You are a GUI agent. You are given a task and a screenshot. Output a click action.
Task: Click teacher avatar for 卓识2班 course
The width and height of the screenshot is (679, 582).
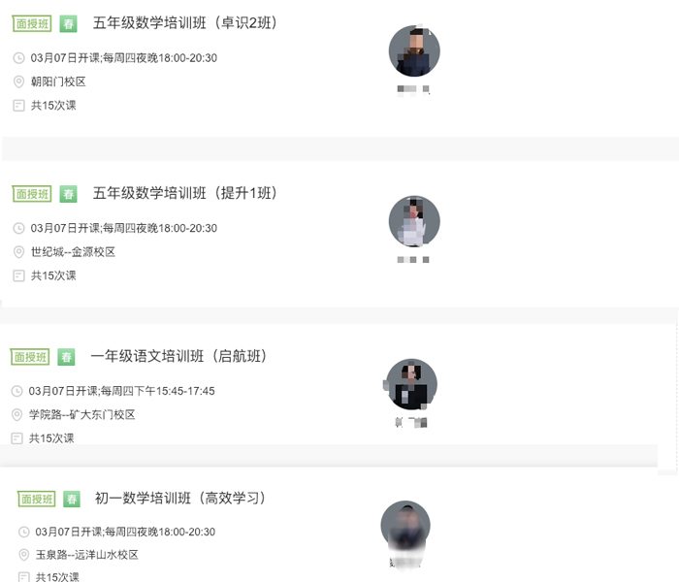414,51
